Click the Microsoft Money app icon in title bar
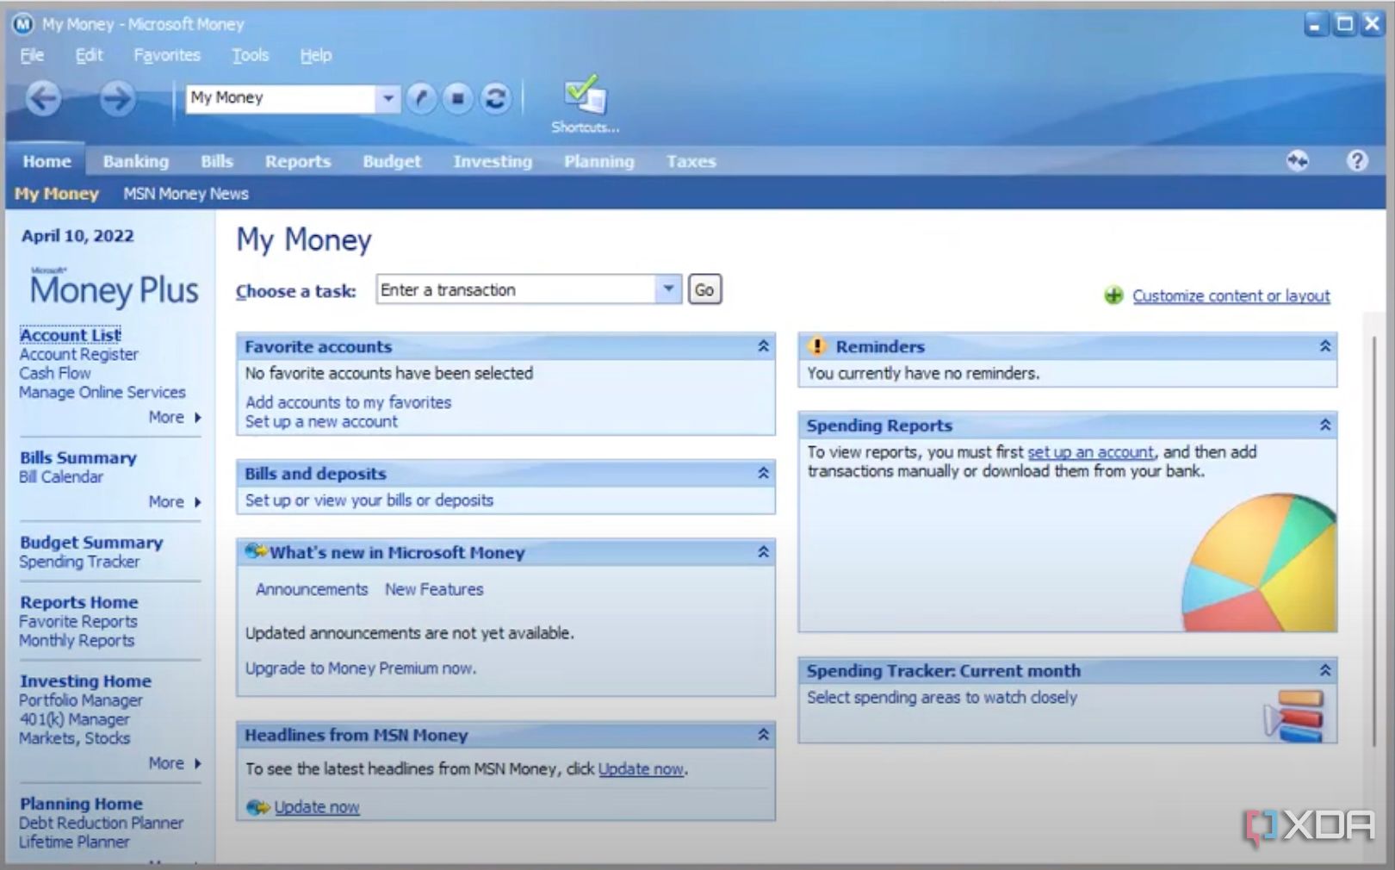Screen dimensions: 1395x870 tap(22, 24)
